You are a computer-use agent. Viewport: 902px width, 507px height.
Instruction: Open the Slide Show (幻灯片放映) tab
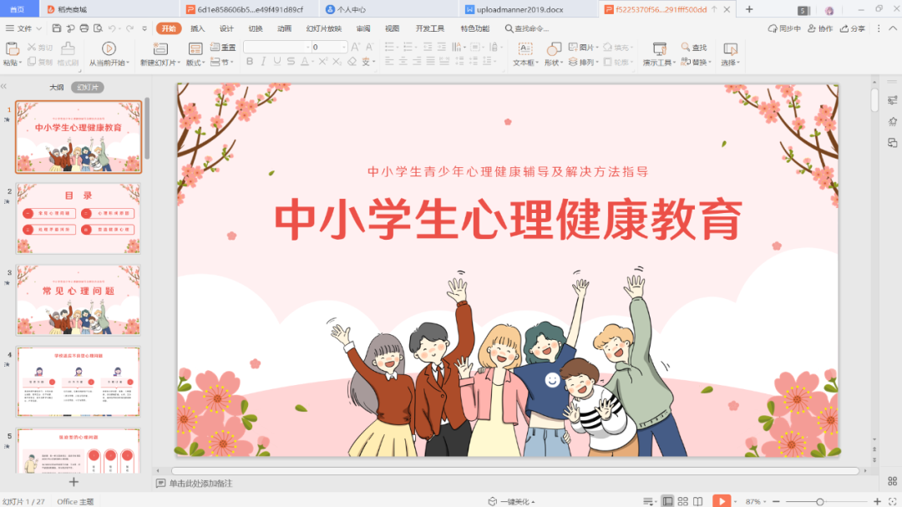pyautogui.click(x=324, y=28)
